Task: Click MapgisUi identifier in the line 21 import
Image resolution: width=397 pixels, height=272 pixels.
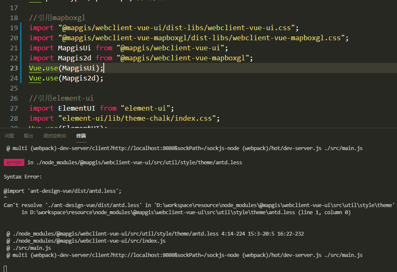Action: tap(74, 48)
